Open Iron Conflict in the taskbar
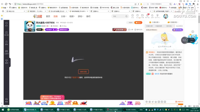The image size is (200, 112). (x=113, y=110)
